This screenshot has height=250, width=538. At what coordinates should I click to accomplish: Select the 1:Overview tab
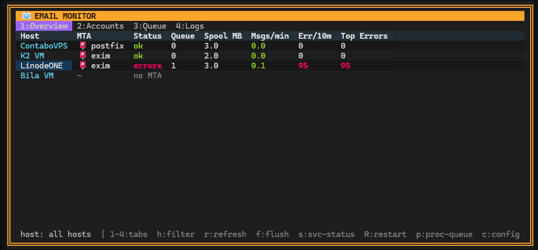(x=44, y=26)
